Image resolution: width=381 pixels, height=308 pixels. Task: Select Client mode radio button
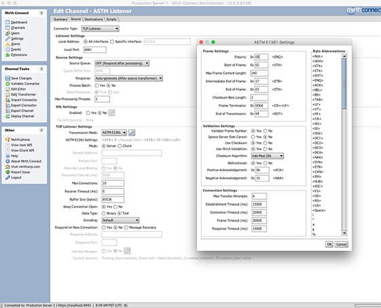(119, 146)
